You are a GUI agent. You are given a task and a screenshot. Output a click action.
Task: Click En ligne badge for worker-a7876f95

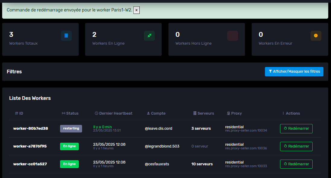coord(69,146)
